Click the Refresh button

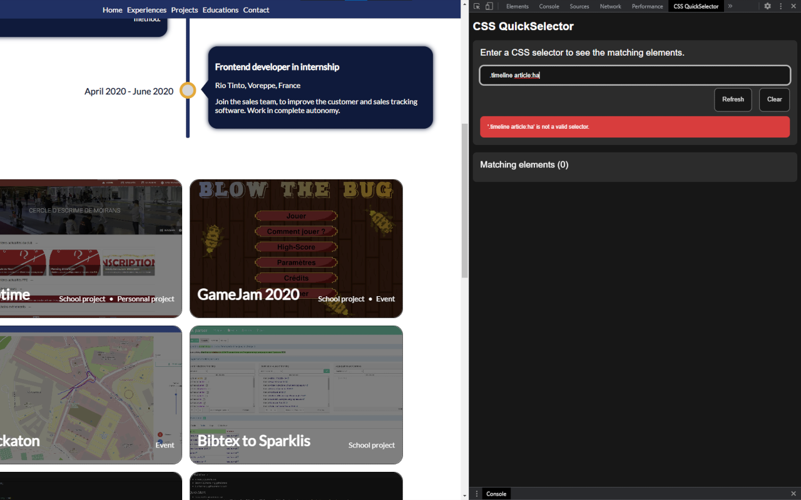pos(733,99)
